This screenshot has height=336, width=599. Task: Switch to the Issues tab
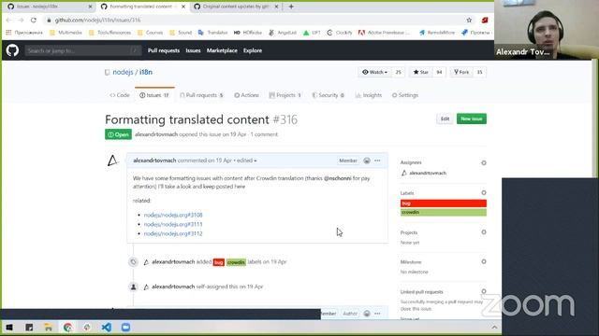pos(154,95)
